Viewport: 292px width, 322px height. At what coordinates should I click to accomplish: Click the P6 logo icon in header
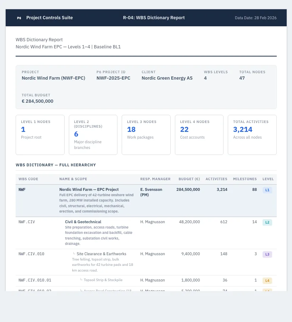19,18
